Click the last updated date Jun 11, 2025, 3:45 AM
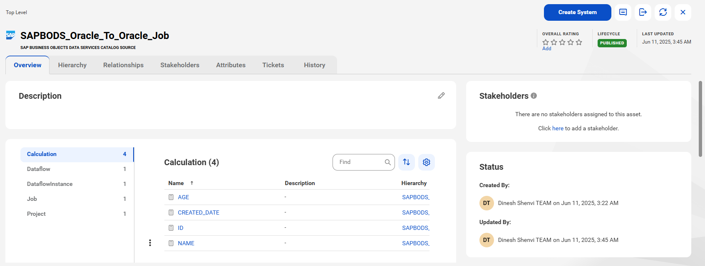Image resolution: width=705 pixels, height=266 pixels. 666,42
